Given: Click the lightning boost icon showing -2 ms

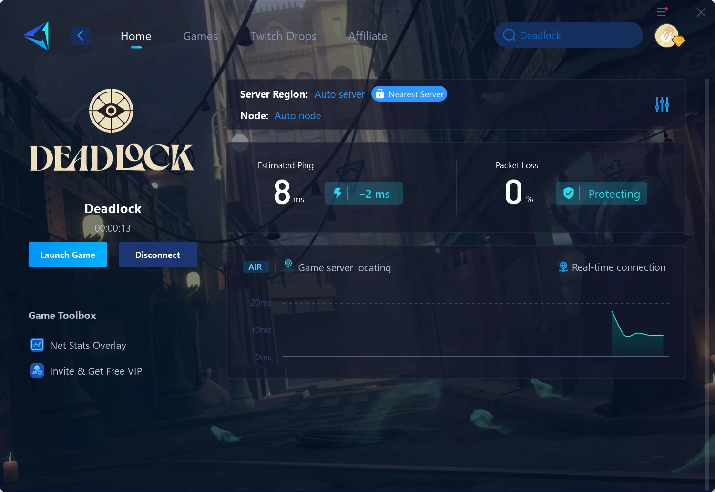Looking at the screenshot, I should [x=338, y=193].
